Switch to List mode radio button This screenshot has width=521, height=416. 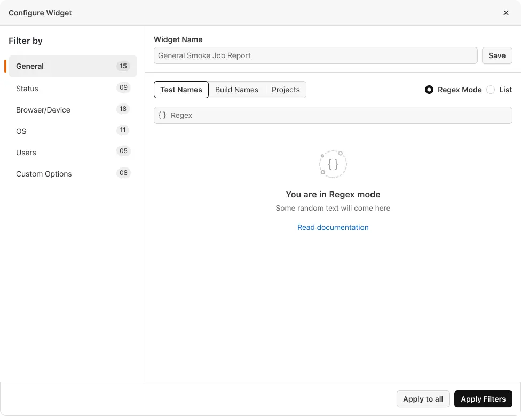pos(491,90)
